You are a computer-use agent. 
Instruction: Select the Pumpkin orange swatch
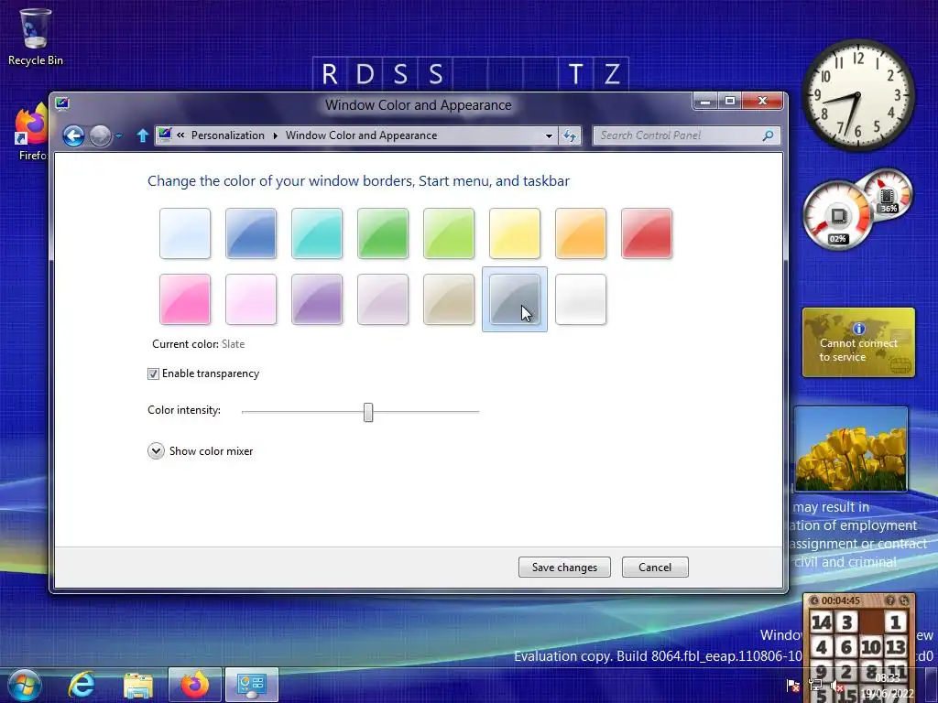coord(581,233)
